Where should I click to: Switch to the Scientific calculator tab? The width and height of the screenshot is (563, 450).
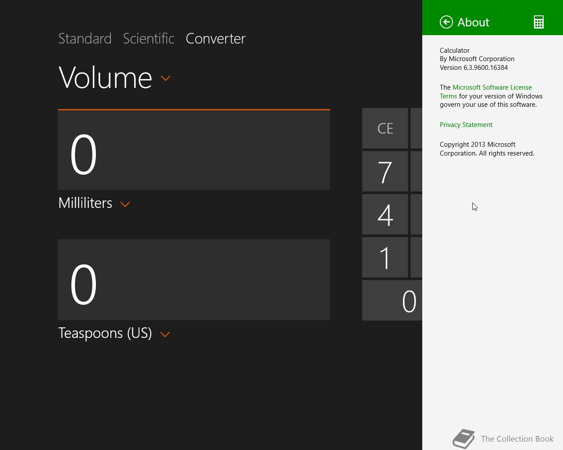pyautogui.click(x=149, y=38)
